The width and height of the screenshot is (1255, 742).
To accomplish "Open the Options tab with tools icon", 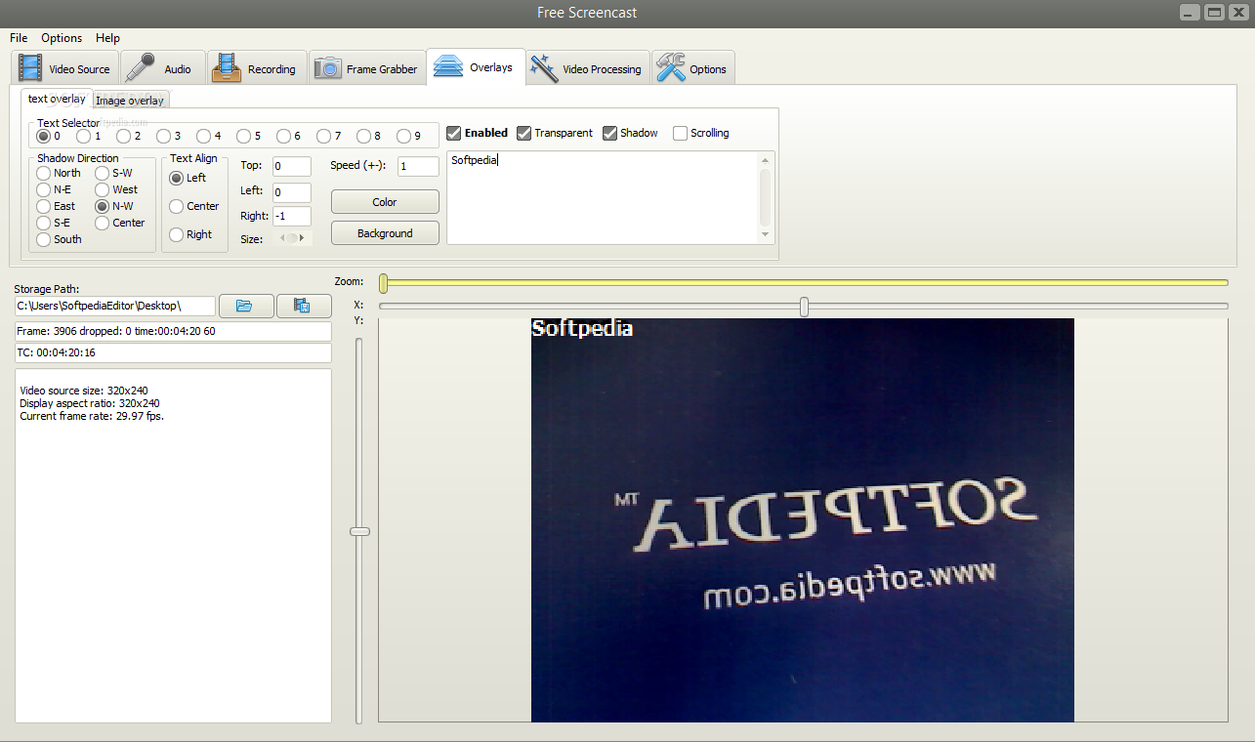I will [692, 68].
